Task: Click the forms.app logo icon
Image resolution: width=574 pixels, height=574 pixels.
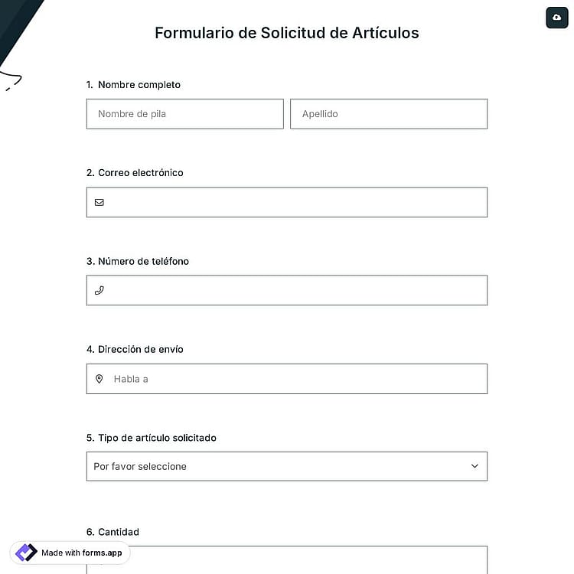Action: click(25, 553)
